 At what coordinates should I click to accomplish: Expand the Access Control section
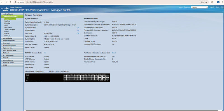pyautogui.click(x=12, y=60)
